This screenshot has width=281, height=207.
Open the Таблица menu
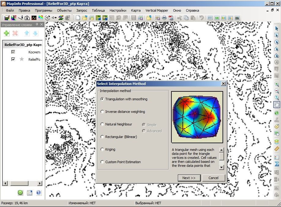point(98,10)
